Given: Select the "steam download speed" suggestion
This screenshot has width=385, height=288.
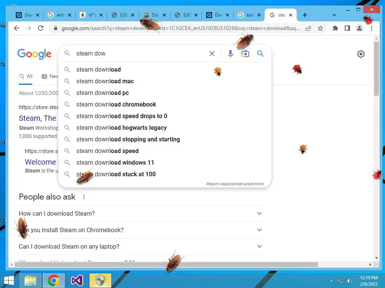Looking at the screenshot, I should pyautogui.click(x=165, y=151).
